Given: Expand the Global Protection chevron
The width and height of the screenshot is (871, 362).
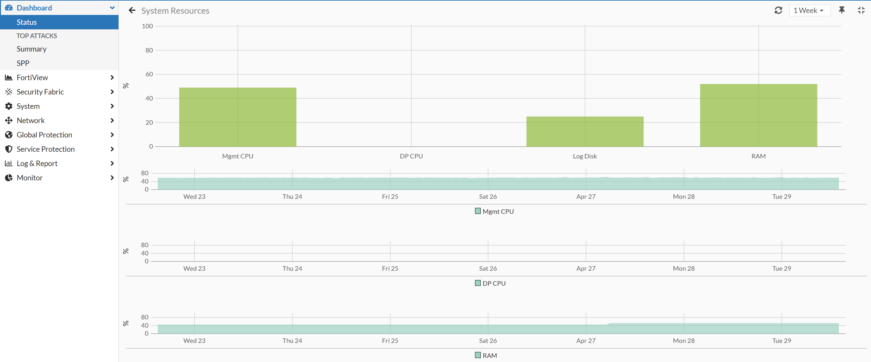Looking at the screenshot, I should coord(112,135).
